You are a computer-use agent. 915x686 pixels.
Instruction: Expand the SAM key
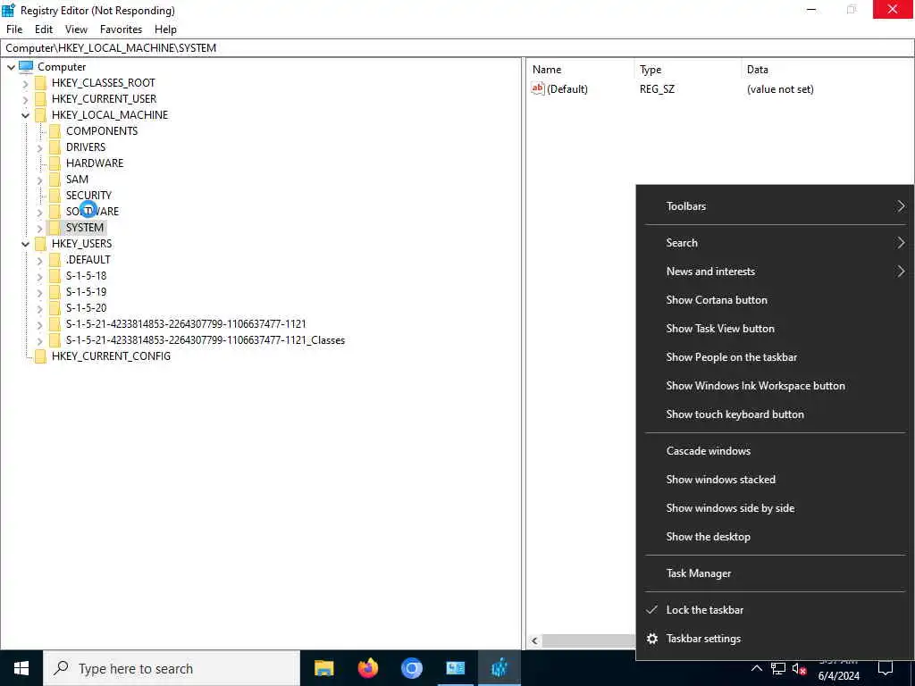click(39, 180)
